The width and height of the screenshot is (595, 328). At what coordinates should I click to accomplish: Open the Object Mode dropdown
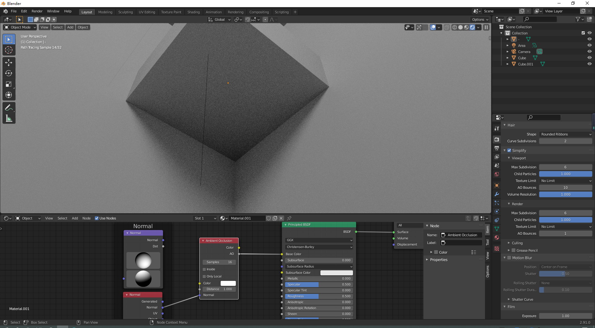(x=20, y=27)
